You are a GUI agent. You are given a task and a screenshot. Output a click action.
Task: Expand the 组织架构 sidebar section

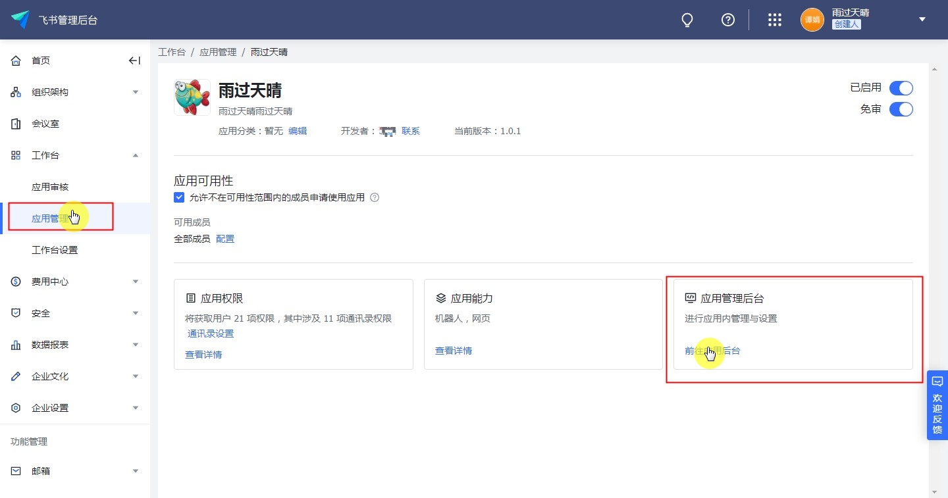coord(136,92)
